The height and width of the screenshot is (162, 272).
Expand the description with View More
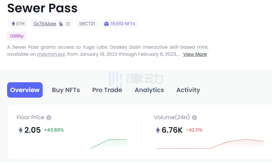(x=195, y=54)
